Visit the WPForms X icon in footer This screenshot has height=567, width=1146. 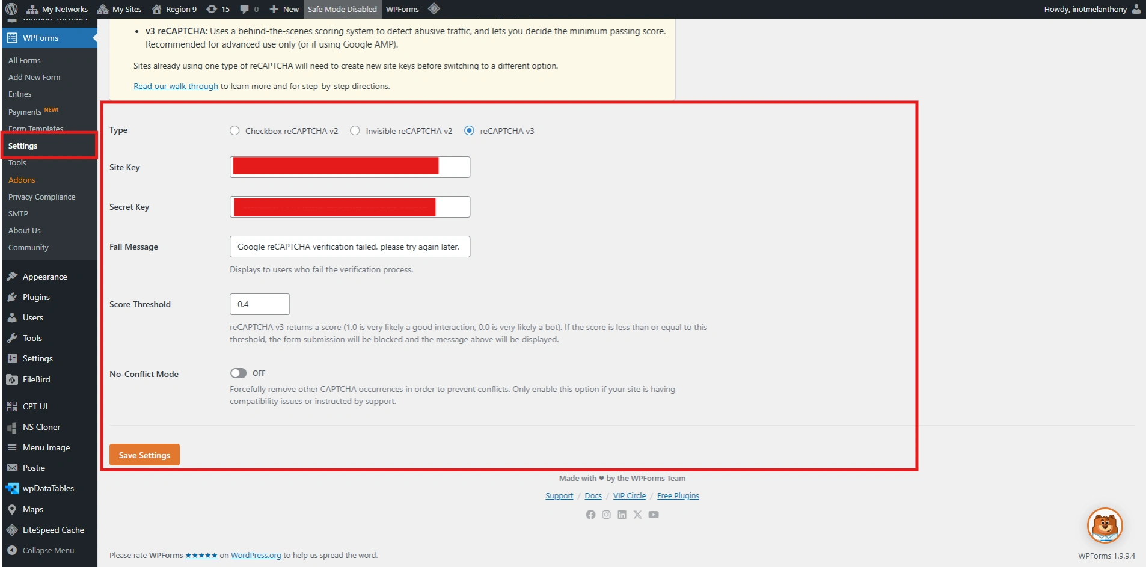pyautogui.click(x=637, y=515)
